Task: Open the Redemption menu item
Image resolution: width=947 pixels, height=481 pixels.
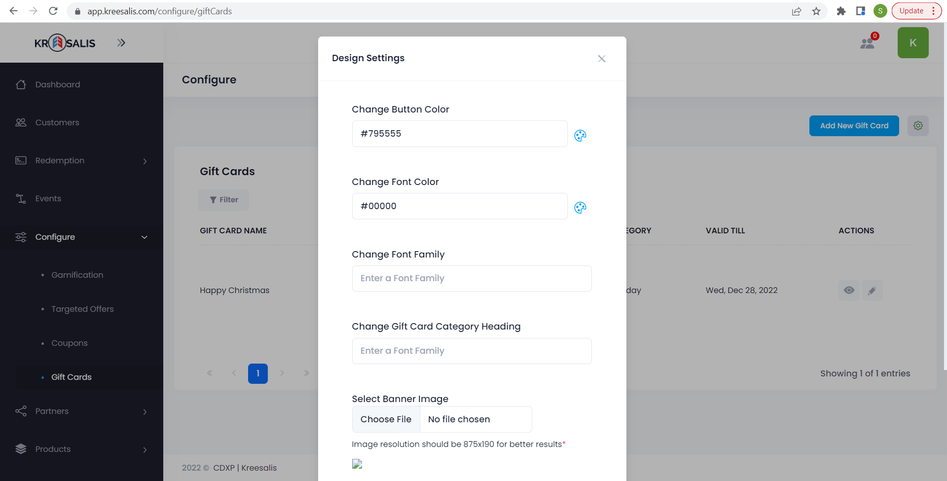Action: (60, 160)
